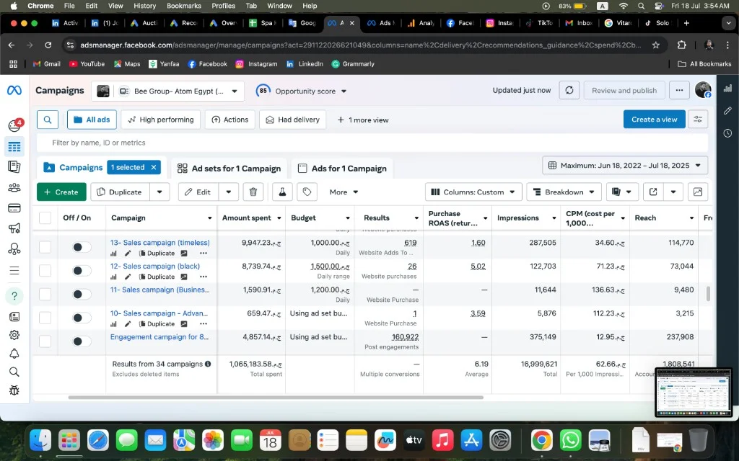
Task: Open Billing card icon in left sidebar
Action: click(14, 208)
